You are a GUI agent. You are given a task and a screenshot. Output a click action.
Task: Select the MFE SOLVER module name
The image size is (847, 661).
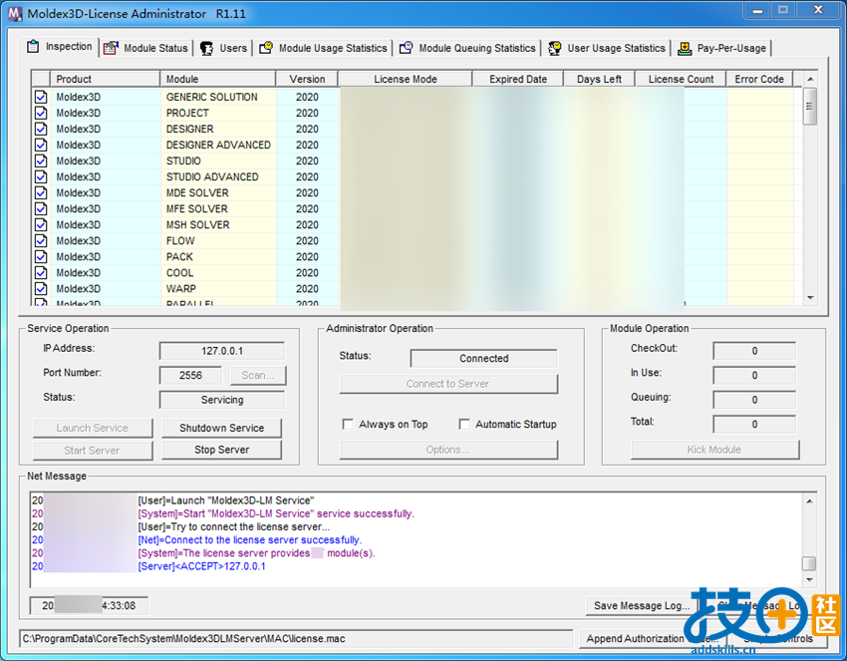(x=197, y=208)
